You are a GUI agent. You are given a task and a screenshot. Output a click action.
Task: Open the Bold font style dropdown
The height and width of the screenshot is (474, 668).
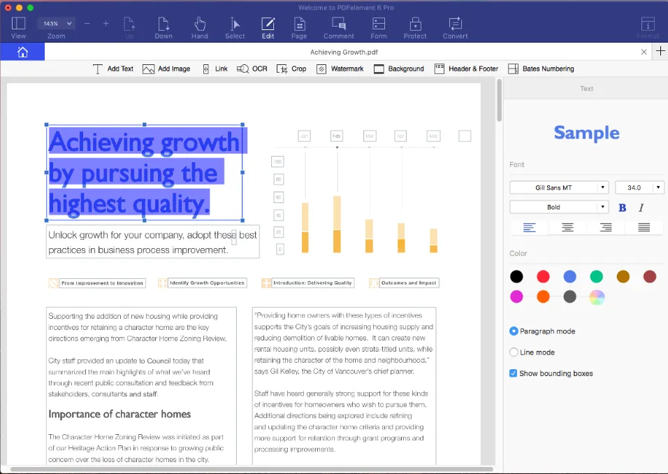tap(559, 207)
